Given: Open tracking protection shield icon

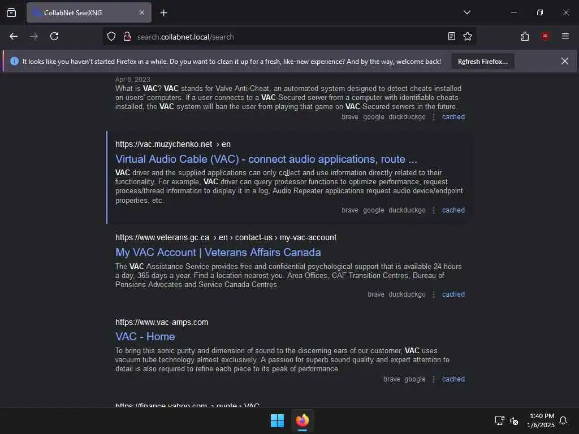Looking at the screenshot, I should [111, 37].
